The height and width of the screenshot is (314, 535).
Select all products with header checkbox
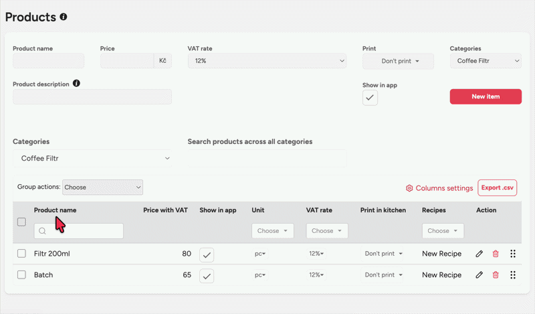[21, 222]
